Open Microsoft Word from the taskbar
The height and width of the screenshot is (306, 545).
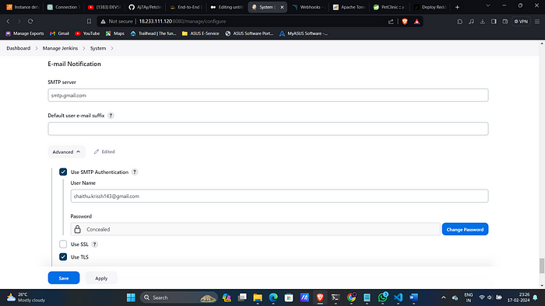[x=413, y=297]
